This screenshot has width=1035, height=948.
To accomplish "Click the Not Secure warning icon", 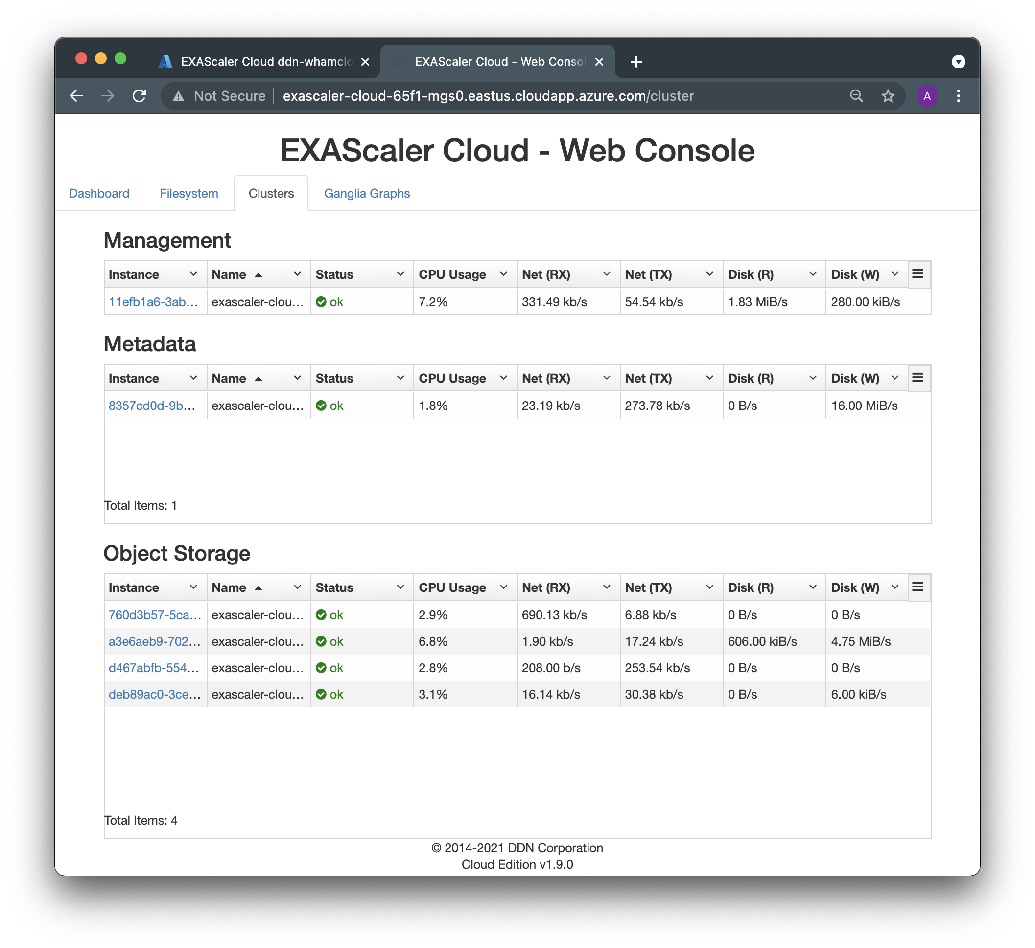I will pos(178,96).
